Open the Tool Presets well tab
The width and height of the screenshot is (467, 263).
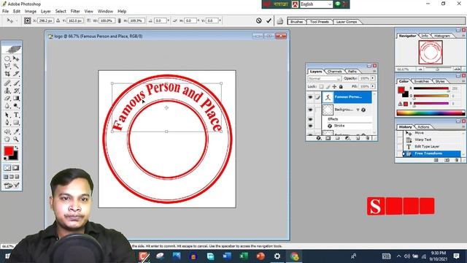[x=320, y=22]
